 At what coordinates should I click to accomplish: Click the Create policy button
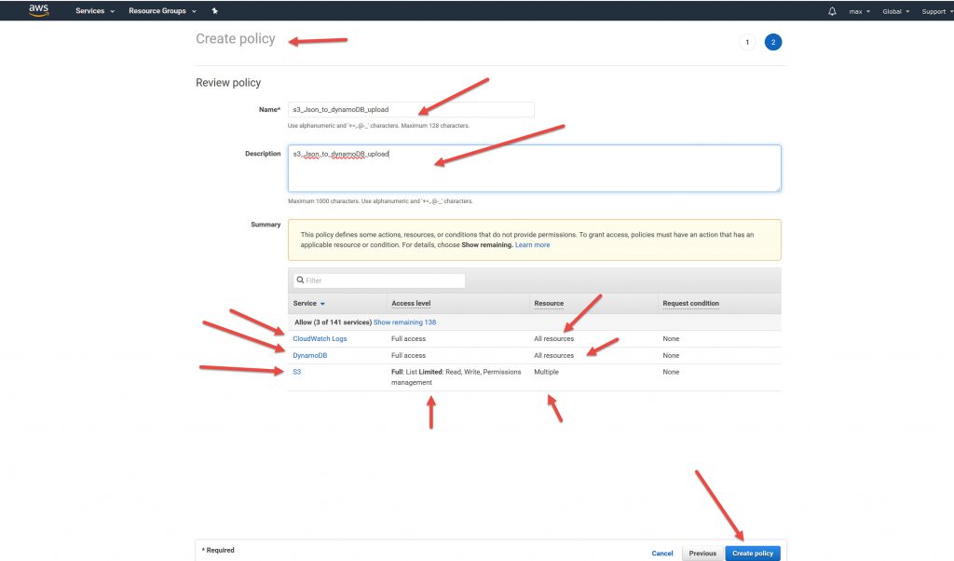click(x=753, y=554)
